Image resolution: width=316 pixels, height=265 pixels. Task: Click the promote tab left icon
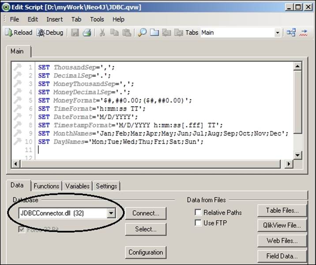click(x=167, y=33)
